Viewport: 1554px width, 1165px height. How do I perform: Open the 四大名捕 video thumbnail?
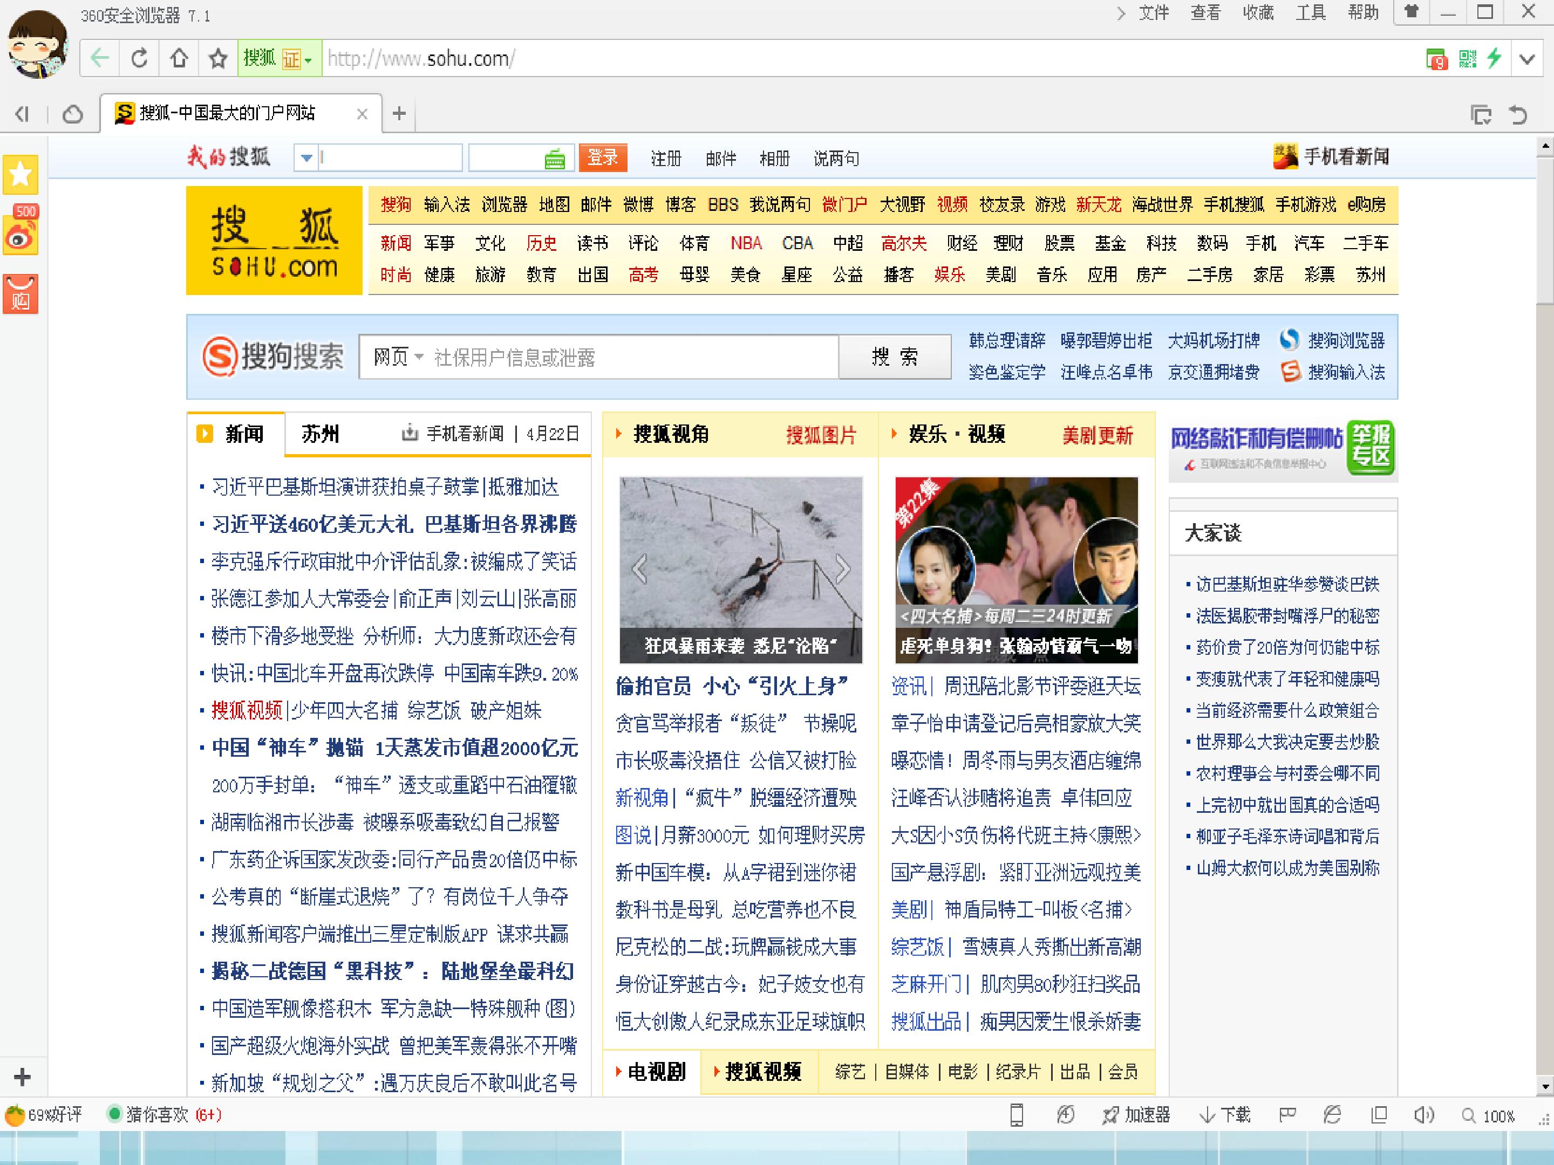[x=1016, y=570]
